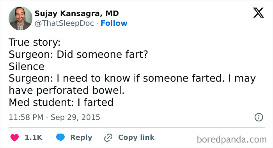Click the 1.1K likes count

click(34, 137)
